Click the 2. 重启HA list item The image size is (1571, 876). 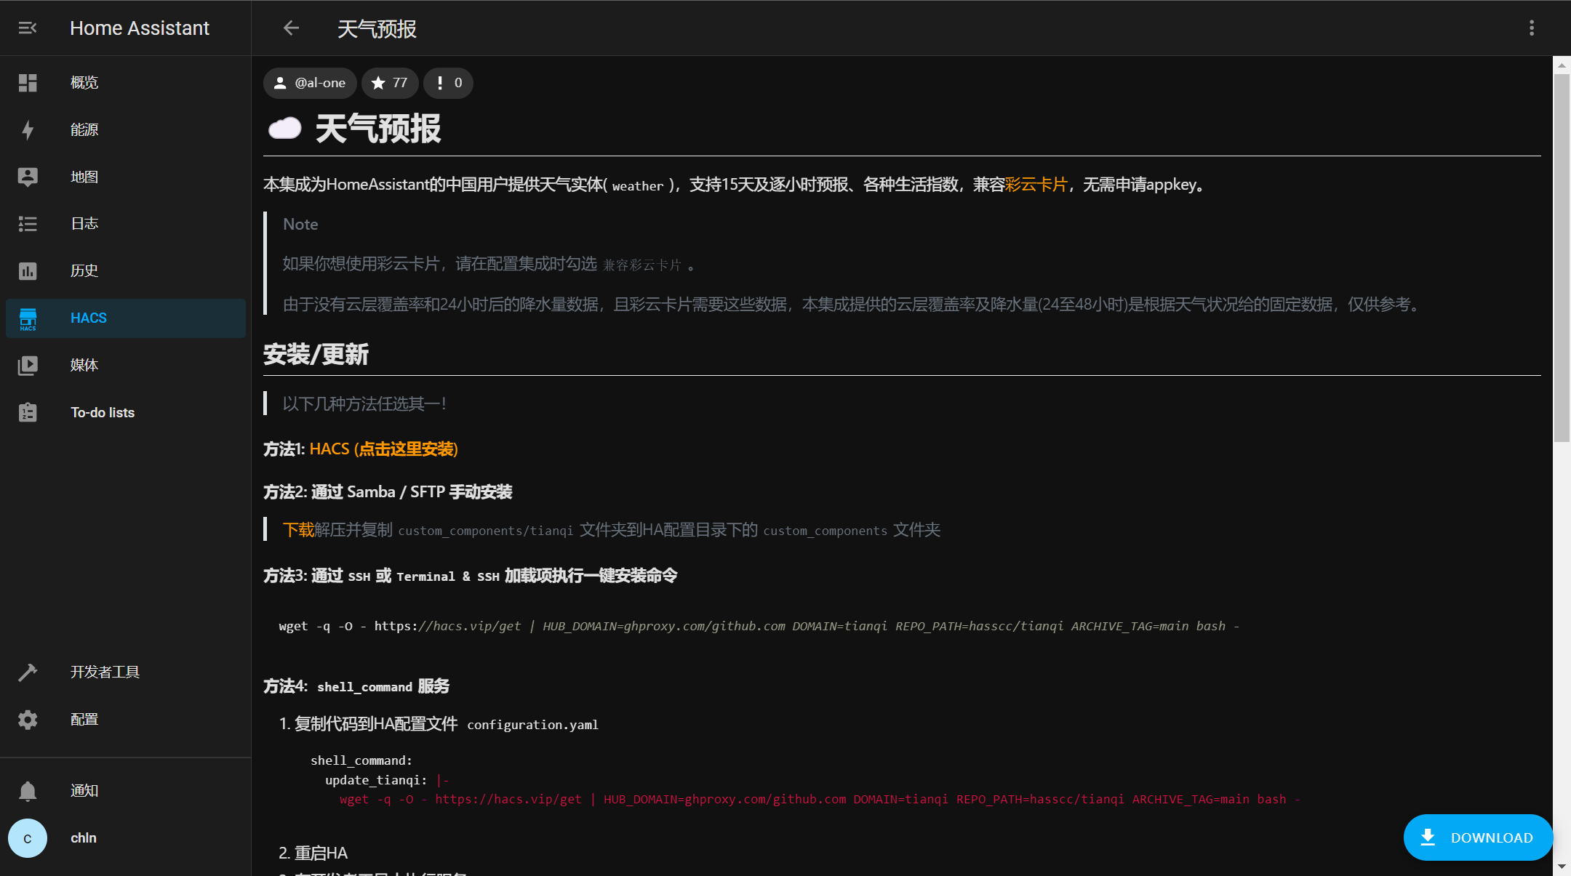point(313,853)
